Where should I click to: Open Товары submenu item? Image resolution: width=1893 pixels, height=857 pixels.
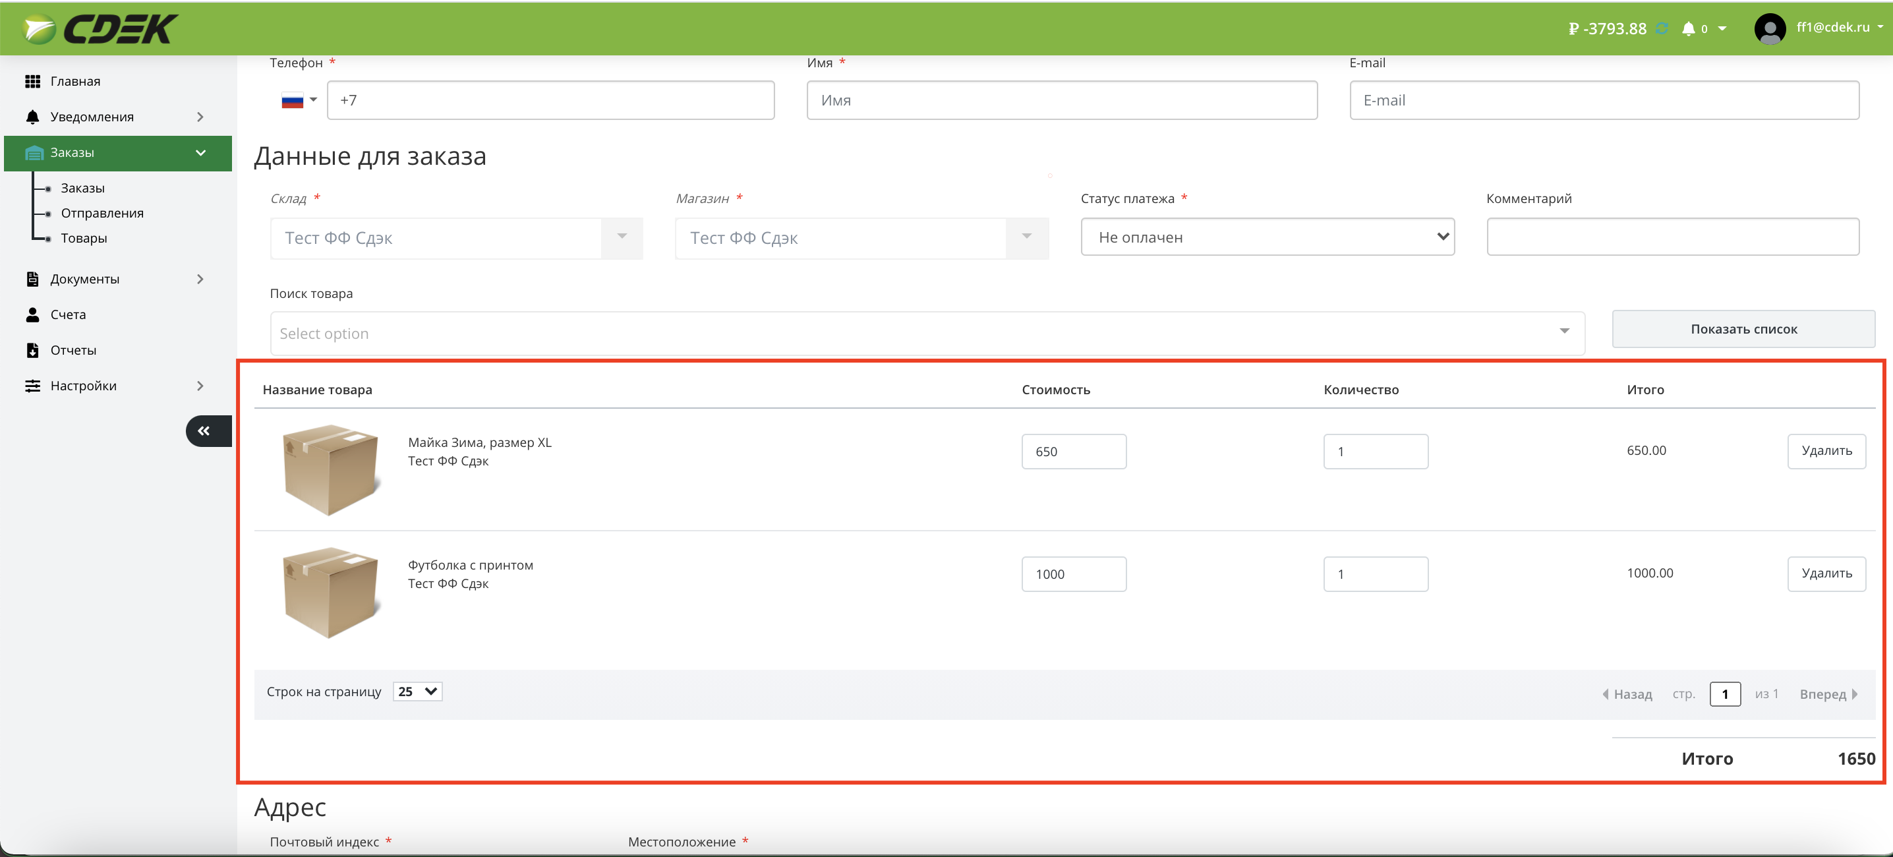tap(84, 238)
